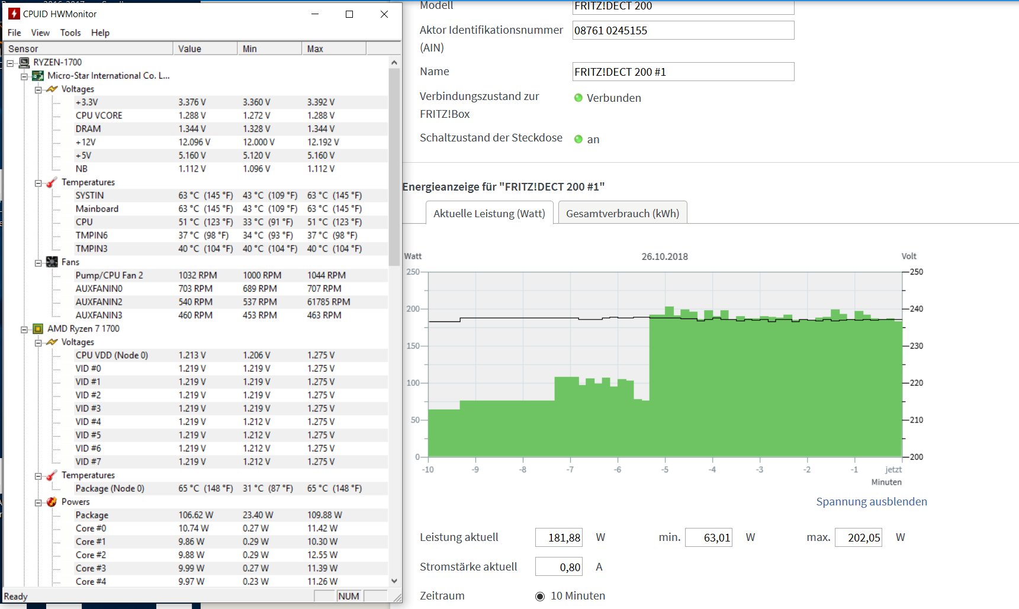The height and width of the screenshot is (609, 1019).
Task: Click the Voltages icon under AMD Ryzen 7 1700
Action: [52, 342]
